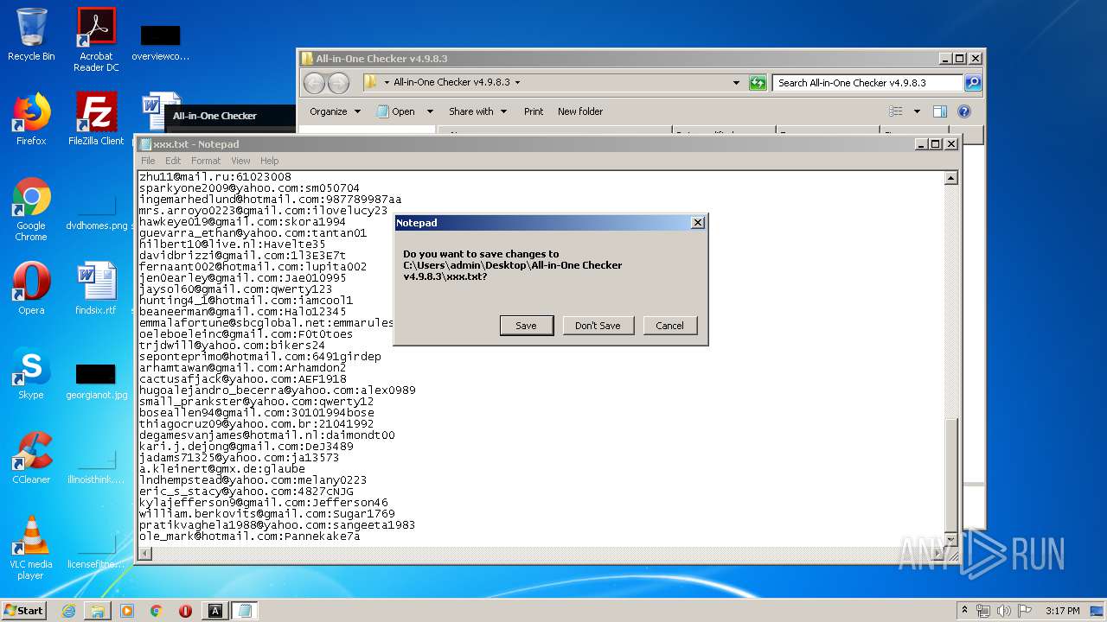Click the Explorer search magnifier icon
This screenshot has width=1107, height=622.
pos(973,83)
